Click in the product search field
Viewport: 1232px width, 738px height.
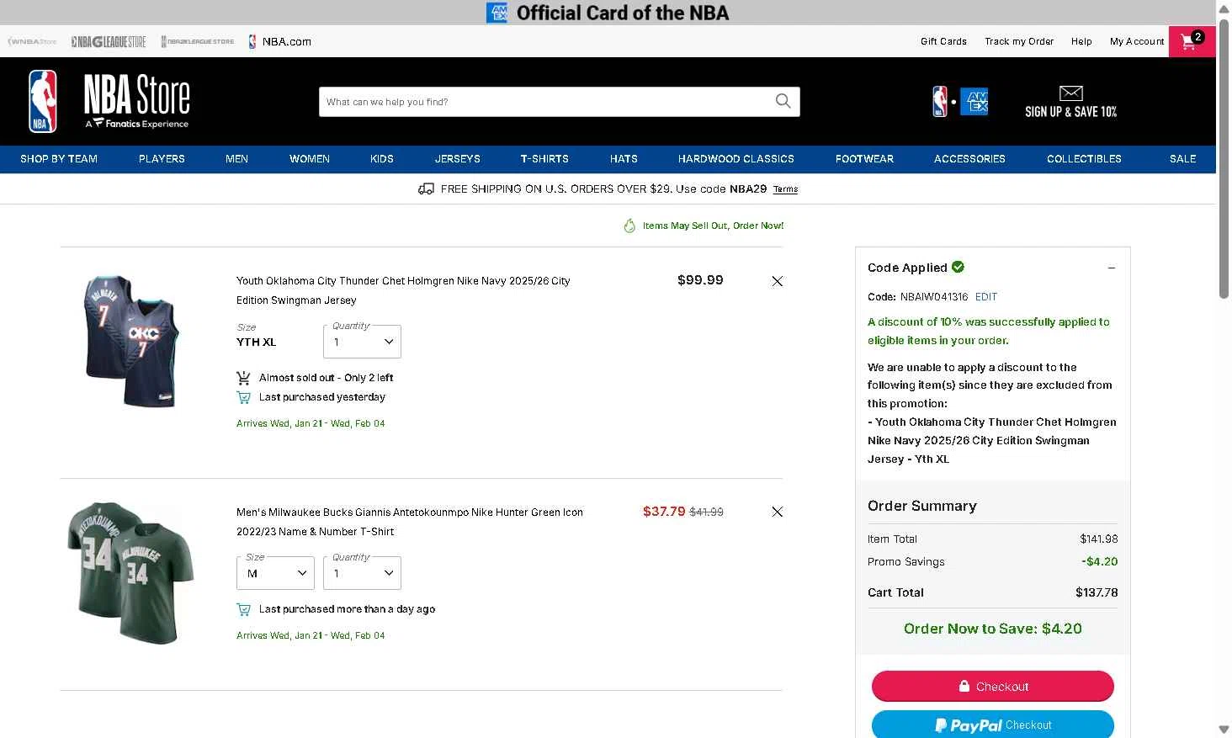547,102
